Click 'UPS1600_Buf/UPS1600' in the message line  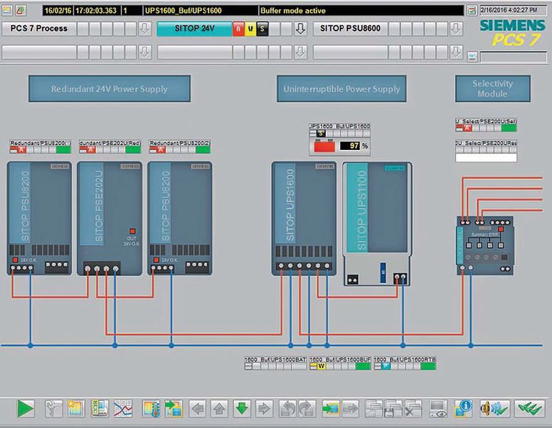coord(183,11)
